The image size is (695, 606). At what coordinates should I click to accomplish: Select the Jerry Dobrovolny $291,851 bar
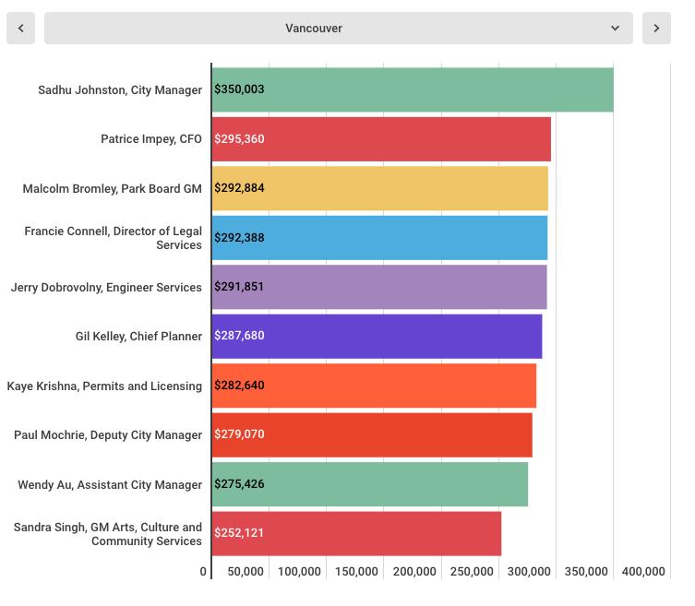[378, 287]
